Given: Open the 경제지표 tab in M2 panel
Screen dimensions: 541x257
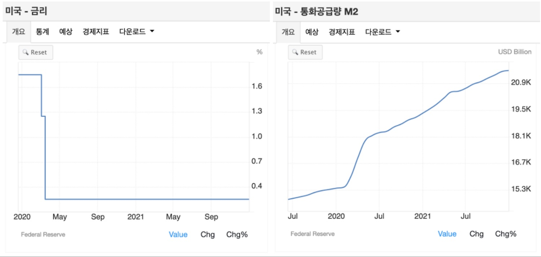Looking at the screenshot, I should point(342,32).
